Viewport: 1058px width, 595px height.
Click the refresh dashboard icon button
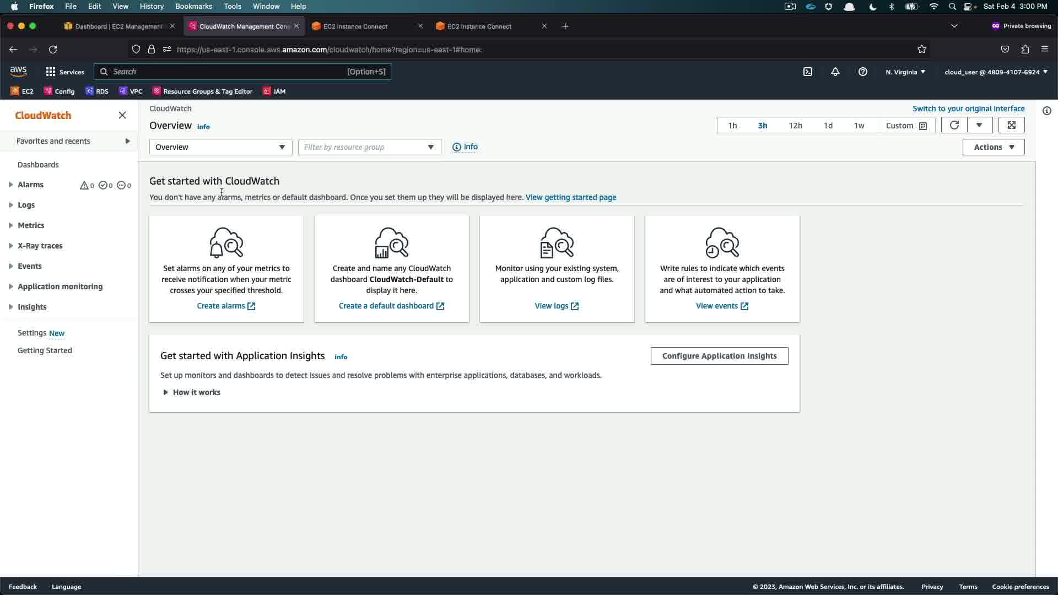(954, 126)
